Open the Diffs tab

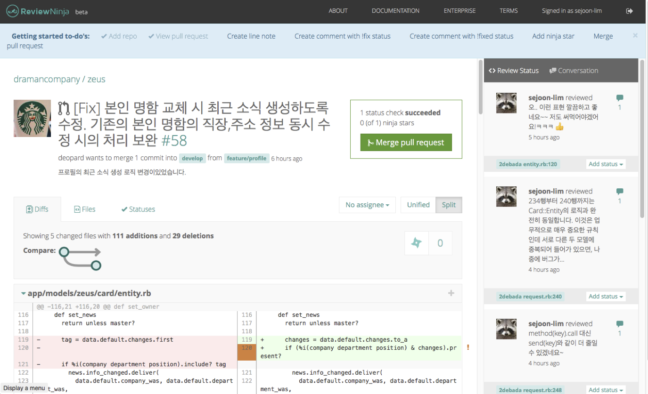pos(37,209)
